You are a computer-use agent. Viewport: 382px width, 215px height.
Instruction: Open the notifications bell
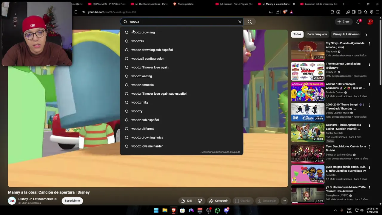358,21
